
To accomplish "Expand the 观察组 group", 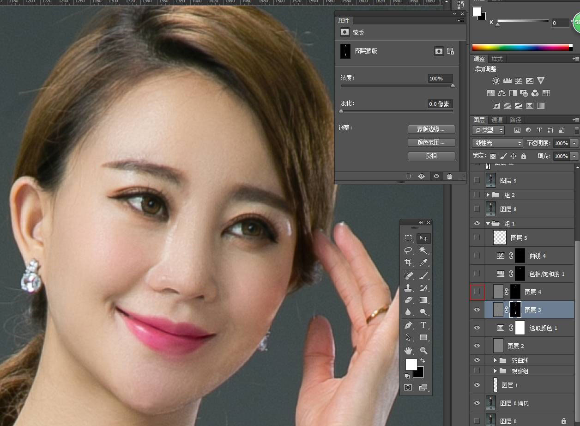I will pos(495,371).
